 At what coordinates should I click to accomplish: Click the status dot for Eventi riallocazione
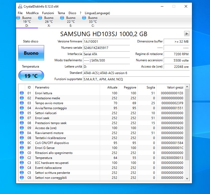(22, 168)
